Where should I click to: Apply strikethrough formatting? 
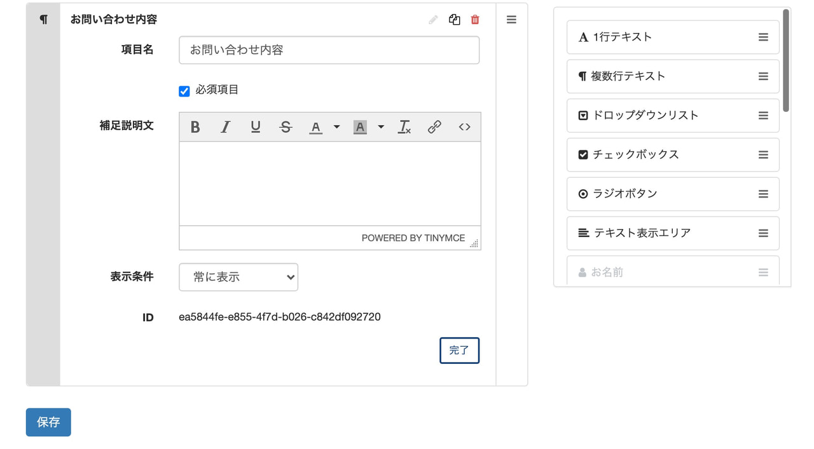285,126
